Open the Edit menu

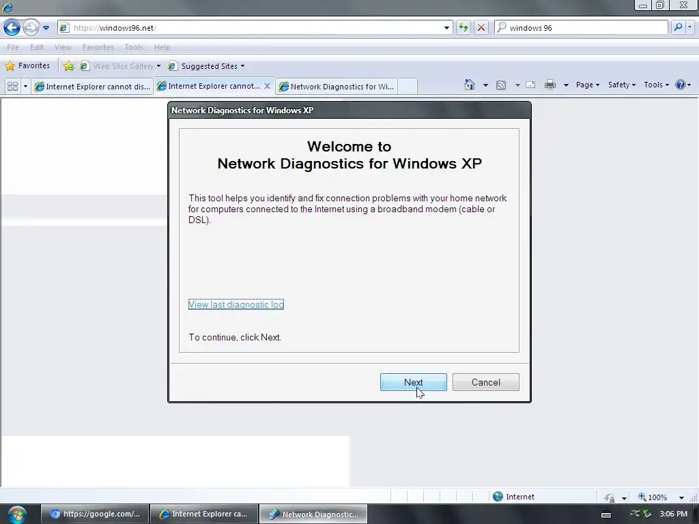[x=37, y=47]
